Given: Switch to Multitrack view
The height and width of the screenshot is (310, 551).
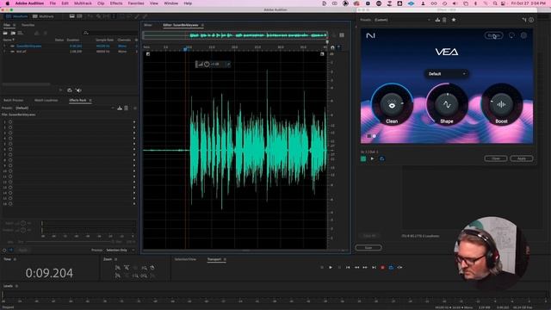Looking at the screenshot, I should click(43, 16).
